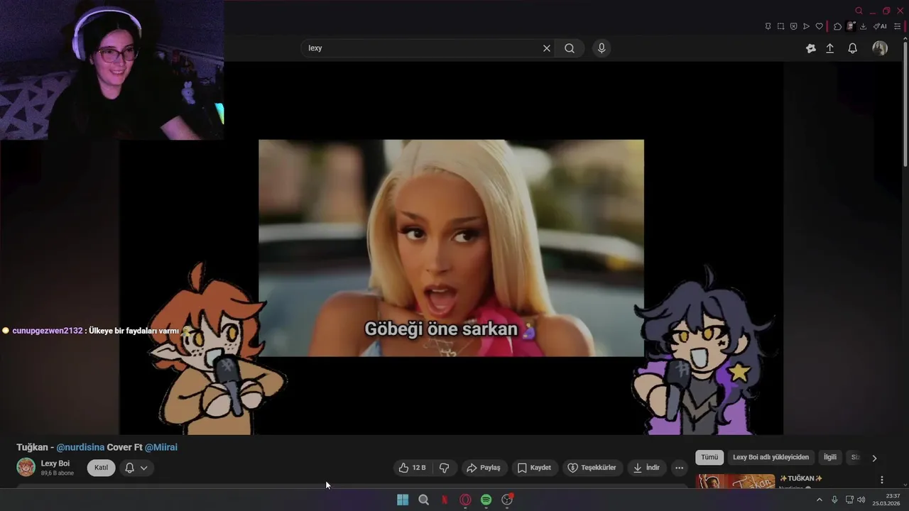Open the Windows Start menu
The height and width of the screenshot is (511, 909).
[x=403, y=500]
